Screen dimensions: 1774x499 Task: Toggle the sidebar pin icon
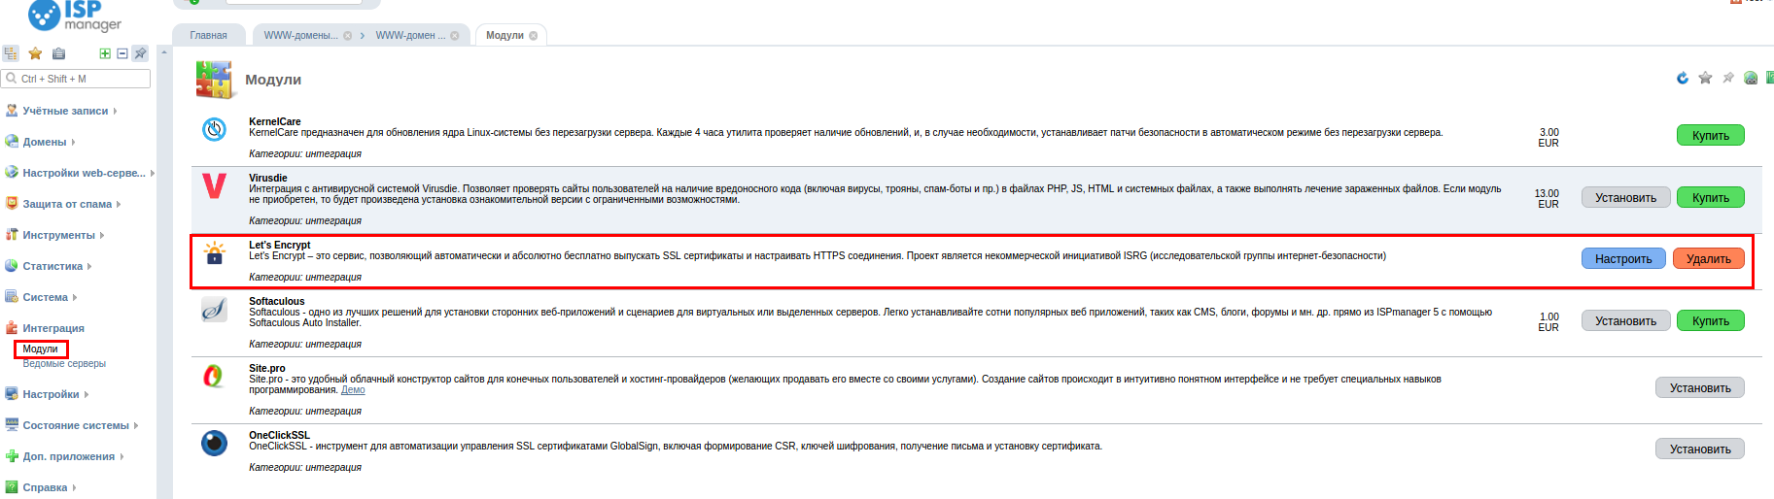pyautogui.click(x=140, y=53)
